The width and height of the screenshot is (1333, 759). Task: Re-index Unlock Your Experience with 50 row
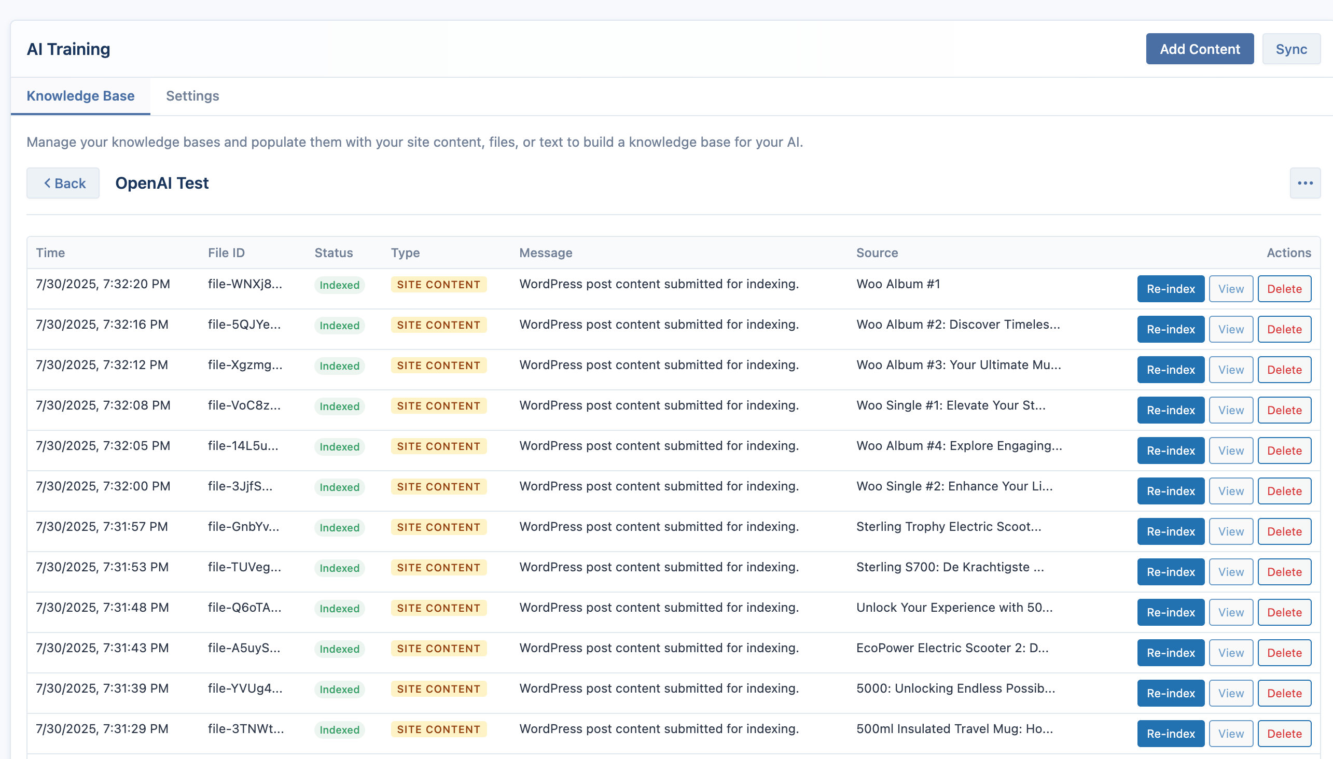[1171, 612]
